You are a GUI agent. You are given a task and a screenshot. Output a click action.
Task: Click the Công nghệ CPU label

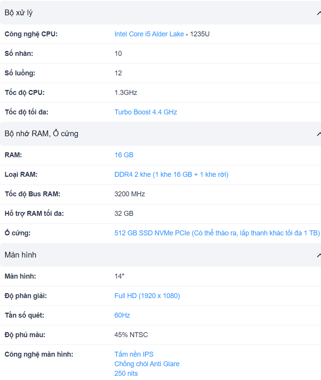point(31,34)
